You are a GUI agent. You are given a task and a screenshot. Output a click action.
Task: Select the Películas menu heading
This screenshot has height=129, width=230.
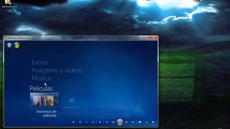click(41, 89)
